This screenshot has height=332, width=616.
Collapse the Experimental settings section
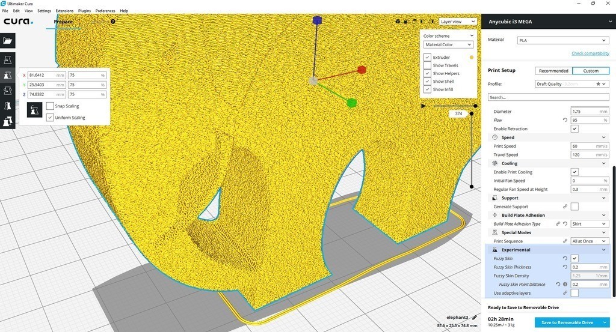549,250
